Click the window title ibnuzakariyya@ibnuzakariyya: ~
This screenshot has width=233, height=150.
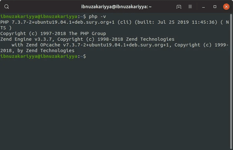pos(117,7)
